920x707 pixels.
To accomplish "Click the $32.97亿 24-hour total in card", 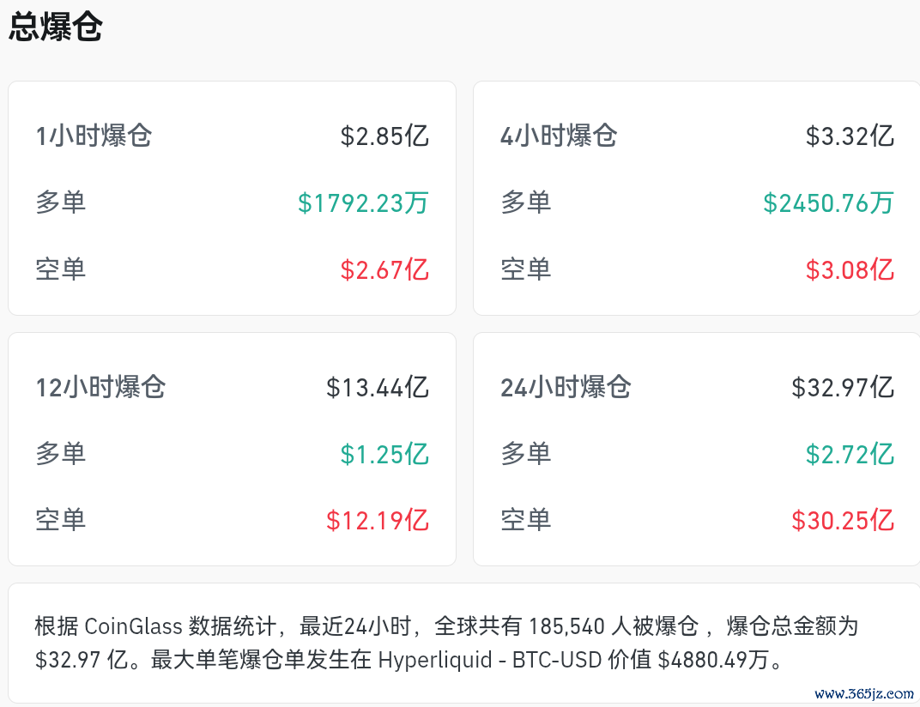I will coord(843,388).
